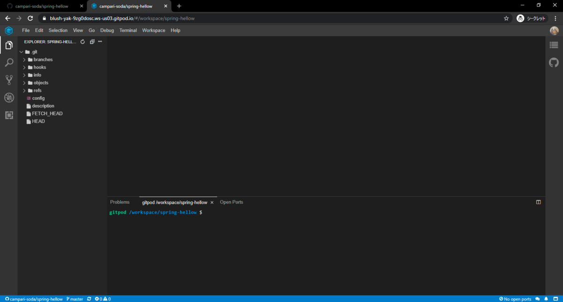Viewport: 563px width, 302px height.
Task: Switch to the Problems tab
Action: 120,202
